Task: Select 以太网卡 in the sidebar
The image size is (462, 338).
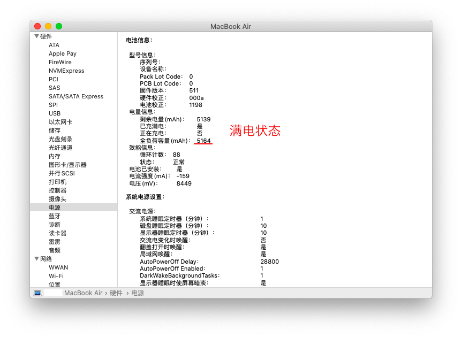Action: coord(60,122)
